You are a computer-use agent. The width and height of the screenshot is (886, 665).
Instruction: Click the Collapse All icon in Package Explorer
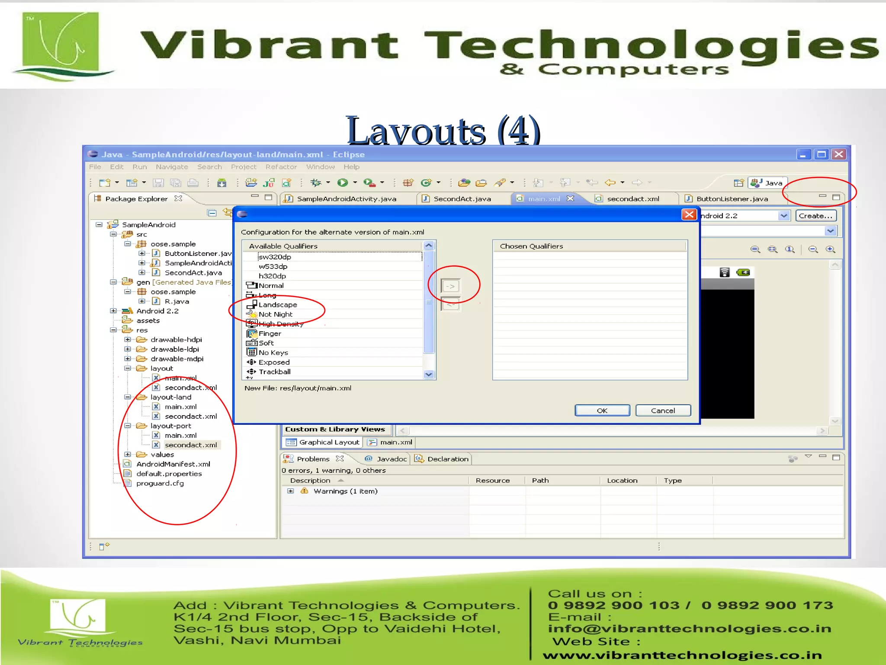click(x=212, y=213)
